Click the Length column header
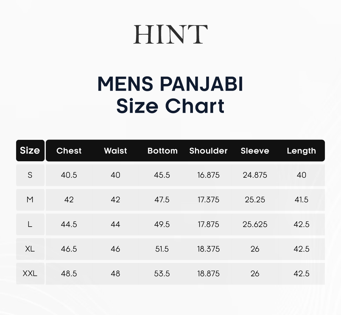 pos(302,151)
